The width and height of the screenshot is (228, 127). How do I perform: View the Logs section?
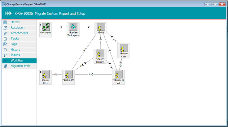19,44
